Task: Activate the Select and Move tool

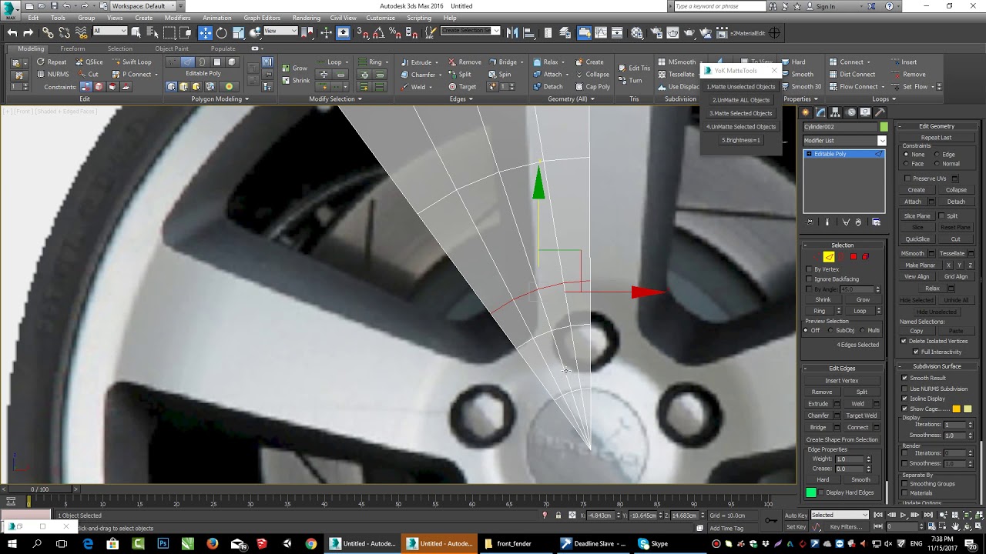Action: (x=205, y=32)
